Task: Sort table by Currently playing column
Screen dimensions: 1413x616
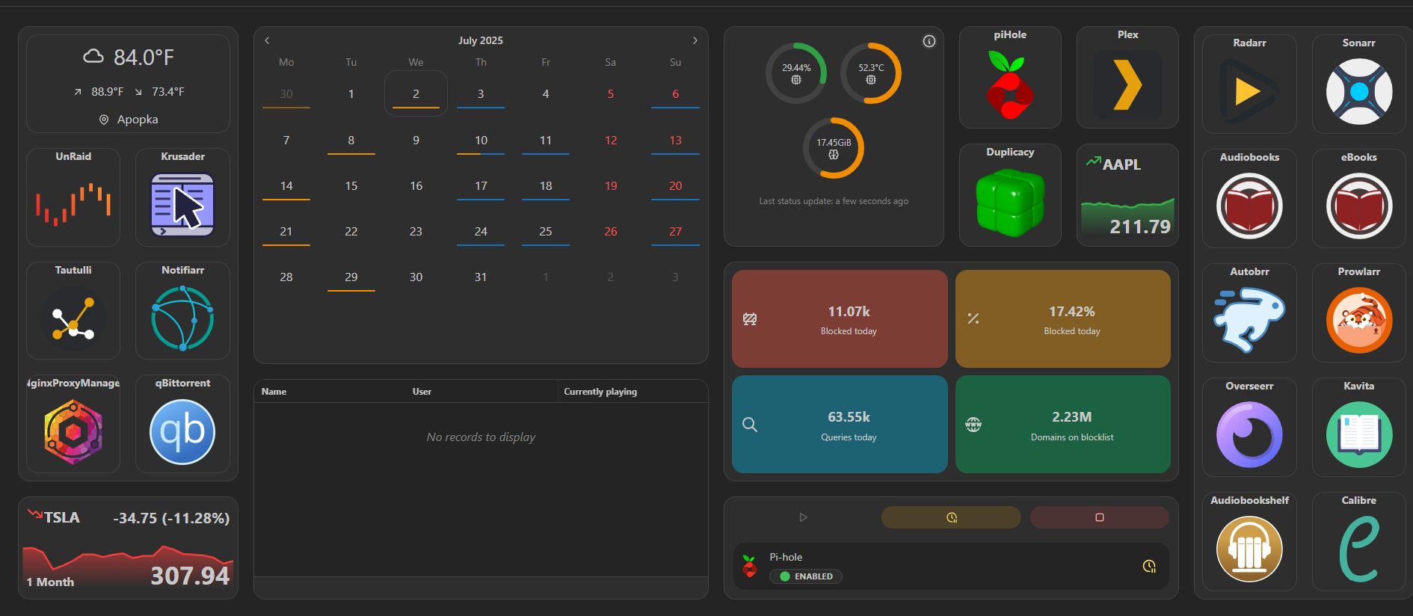Action: pyautogui.click(x=600, y=392)
